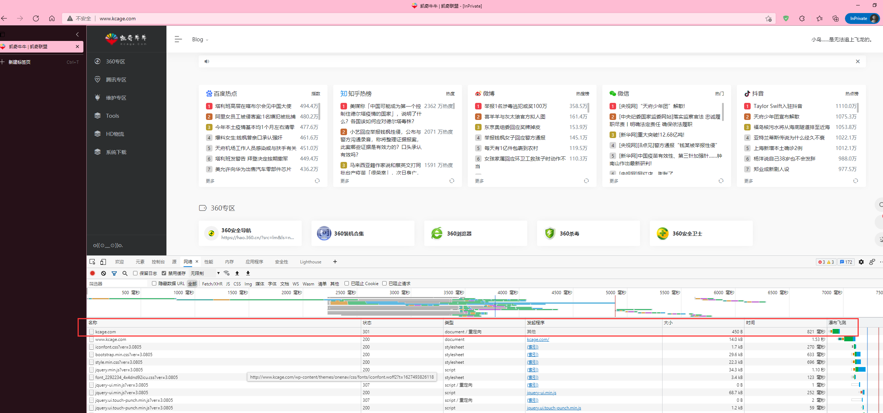Refresh the 抖音 hot list card
Image resolution: width=883 pixels, height=413 pixels.
tap(855, 181)
